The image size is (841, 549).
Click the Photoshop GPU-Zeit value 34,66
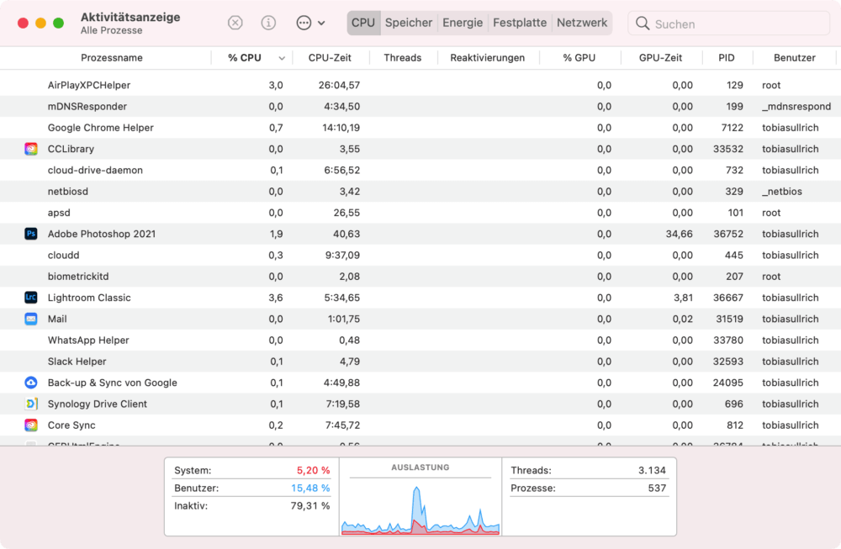pos(679,234)
